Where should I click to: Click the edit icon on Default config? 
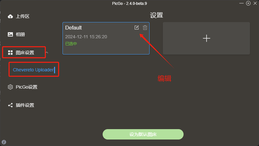[137, 28]
